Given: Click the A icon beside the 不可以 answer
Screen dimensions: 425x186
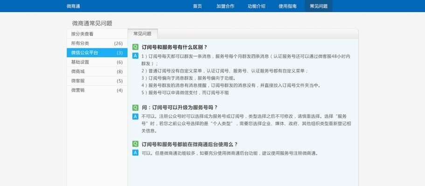Looking at the screenshot, I should 135,117.
